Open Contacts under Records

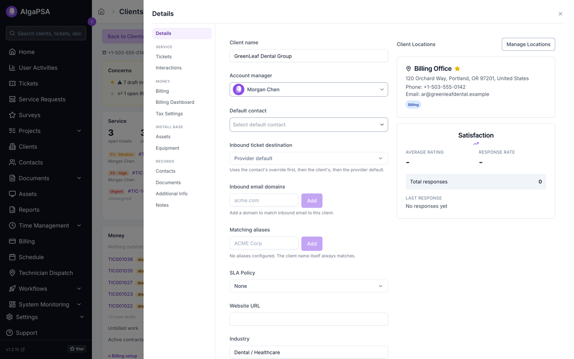[x=166, y=171]
